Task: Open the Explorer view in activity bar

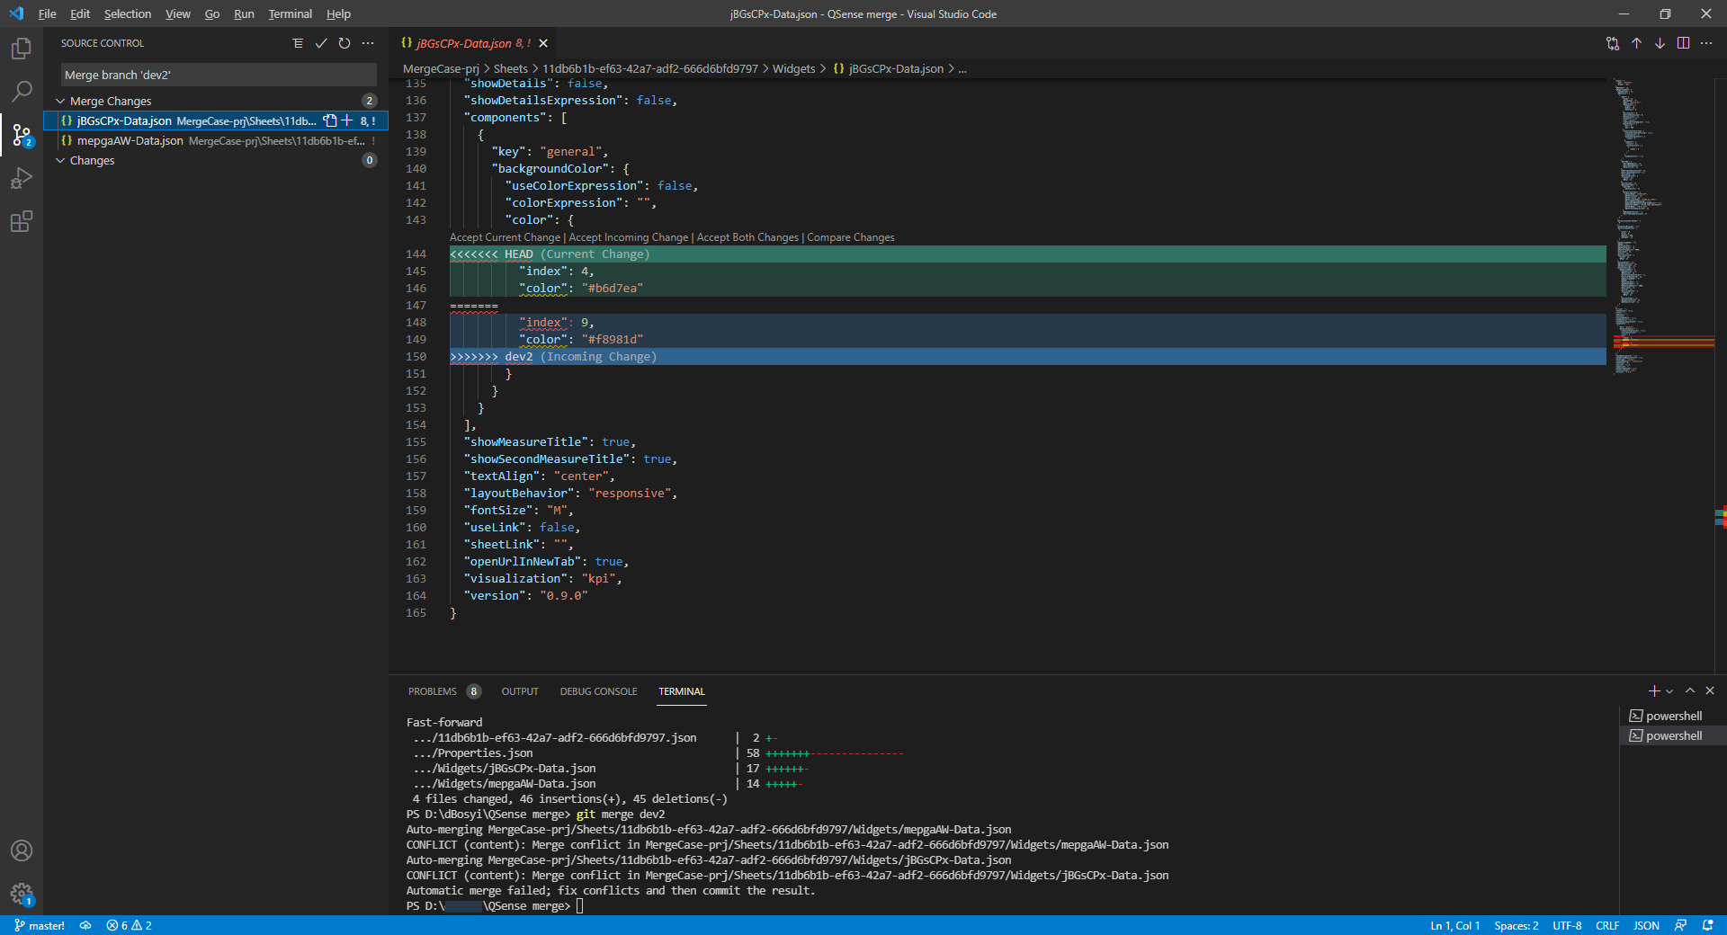Action: 22,49
